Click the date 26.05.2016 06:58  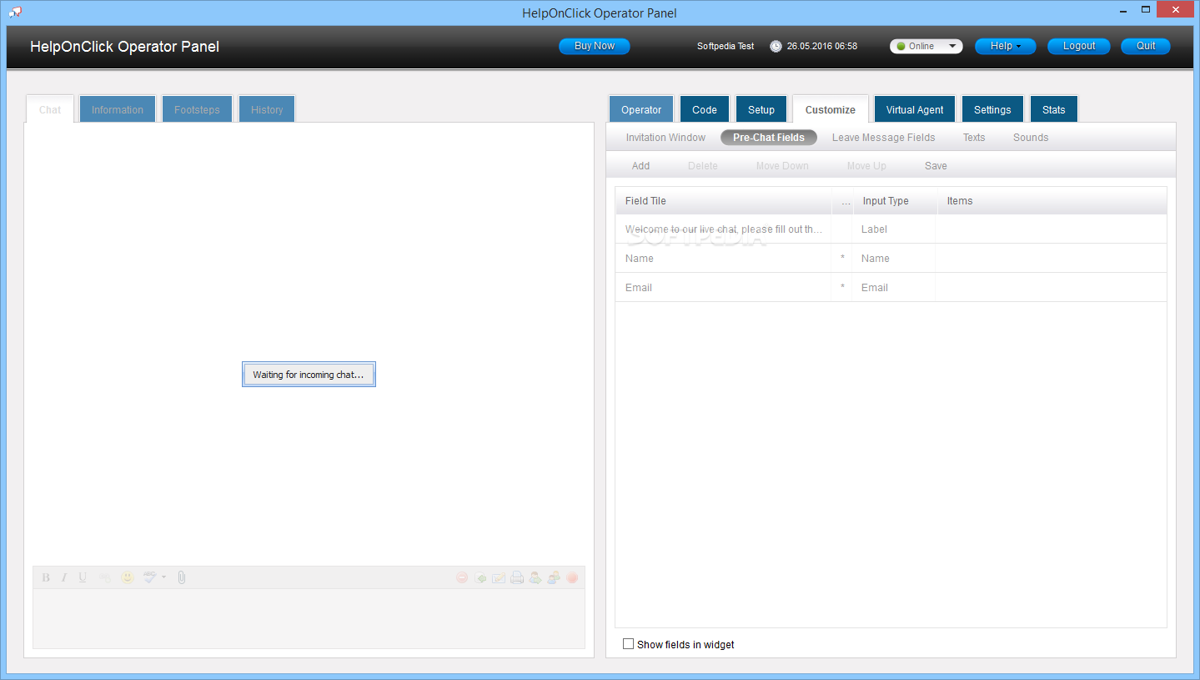click(x=822, y=47)
